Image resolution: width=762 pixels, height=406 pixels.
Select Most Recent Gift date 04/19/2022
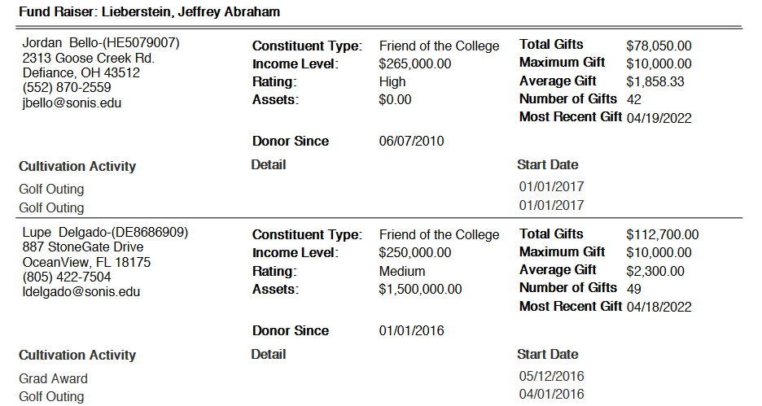pyautogui.click(x=659, y=118)
